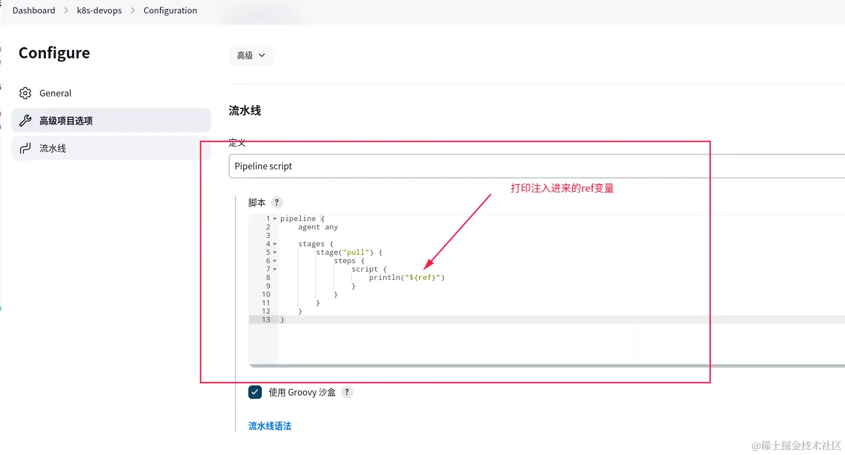Collapse the fold arrow on line 7
This screenshot has height=455, width=845.
[x=275, y=269]
